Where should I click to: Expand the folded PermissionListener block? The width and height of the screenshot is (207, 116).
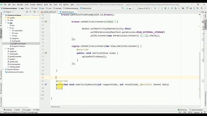point(143,36)
